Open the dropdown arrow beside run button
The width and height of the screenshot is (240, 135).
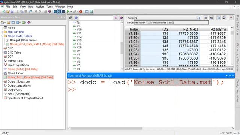pos(71,12)
